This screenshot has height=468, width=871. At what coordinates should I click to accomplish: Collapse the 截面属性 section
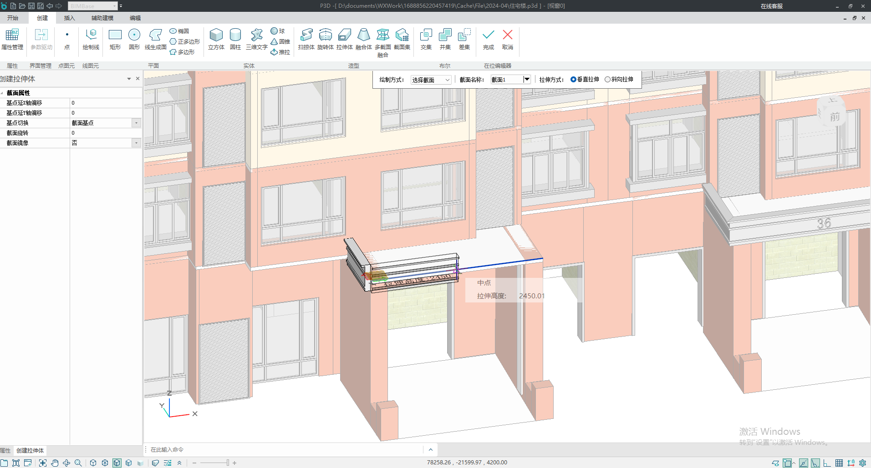(2, 93)
